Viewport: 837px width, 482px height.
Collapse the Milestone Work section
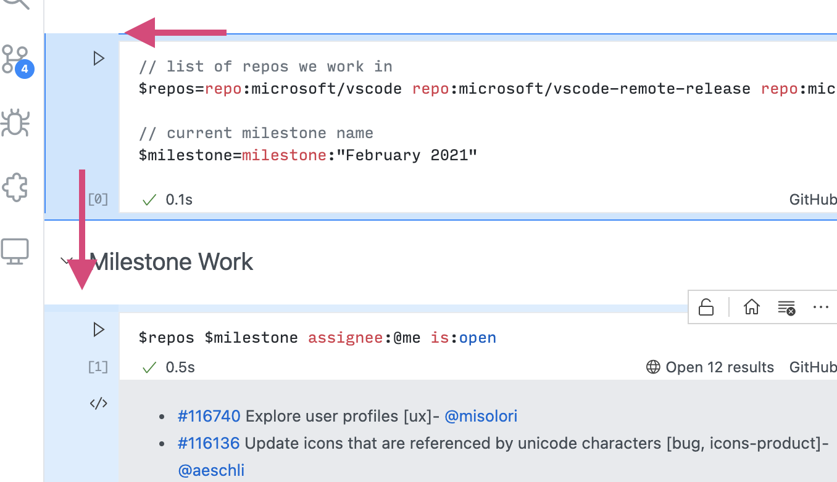click(67, 261)
